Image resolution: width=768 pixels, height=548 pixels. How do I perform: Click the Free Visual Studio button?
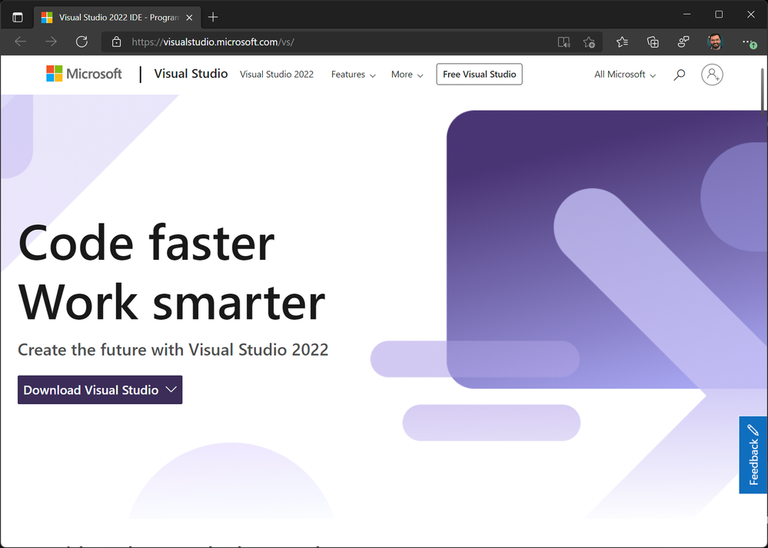point(480,75)
